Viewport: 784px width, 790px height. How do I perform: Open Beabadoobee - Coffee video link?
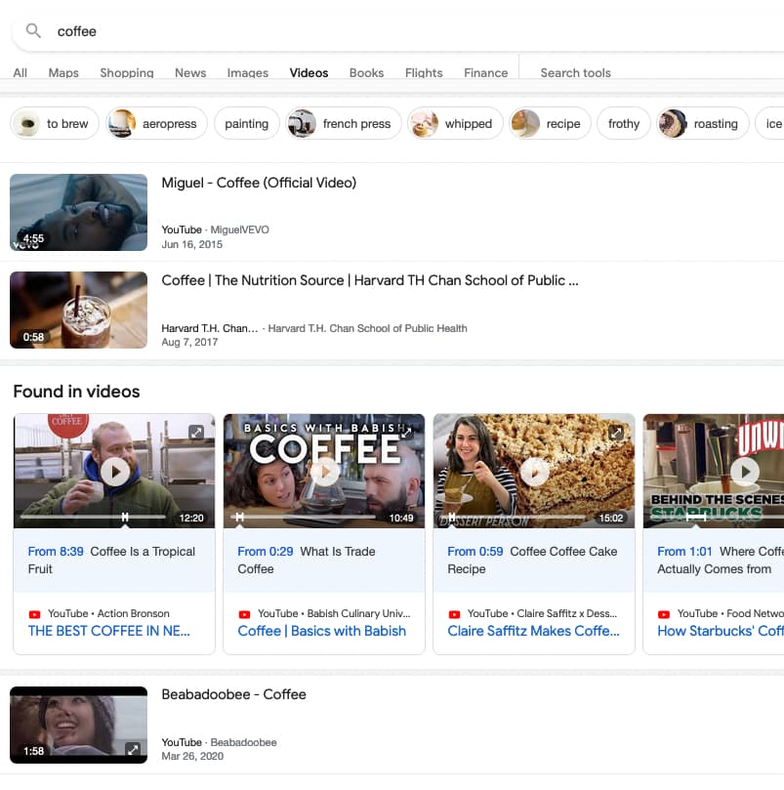[x=233, y=694]
